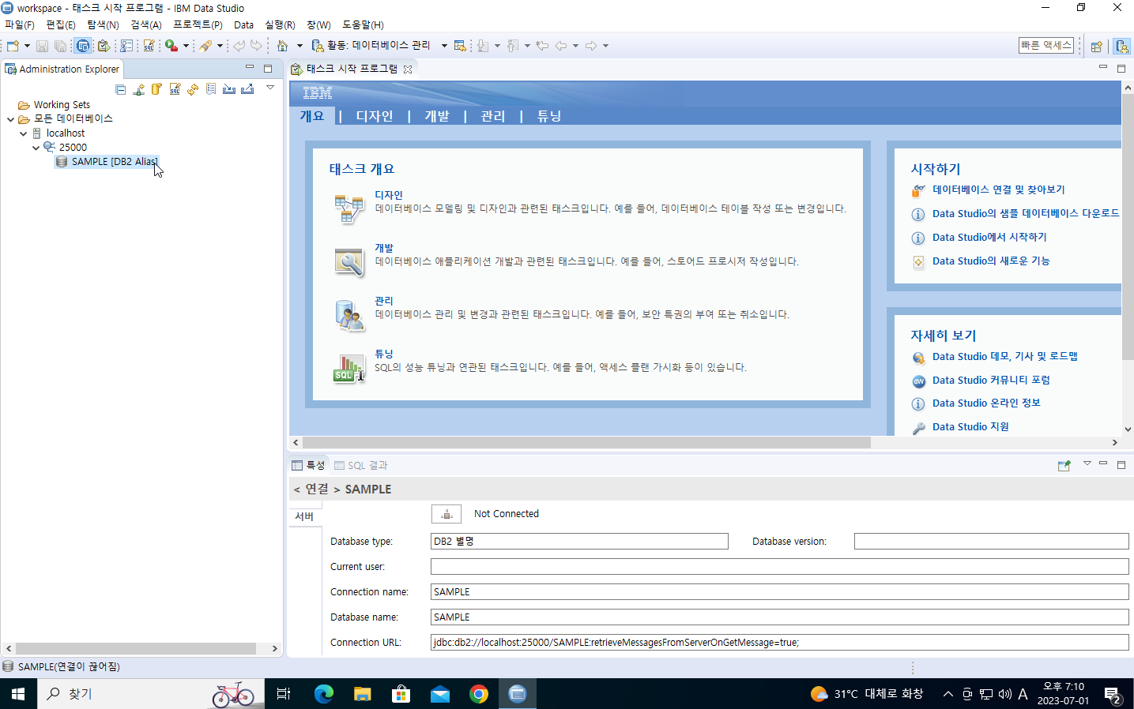The width and height of the screenshot is (1134, 709).
Task: Open the 특성 panel view menu arrow
Action: click(1087, 463)
